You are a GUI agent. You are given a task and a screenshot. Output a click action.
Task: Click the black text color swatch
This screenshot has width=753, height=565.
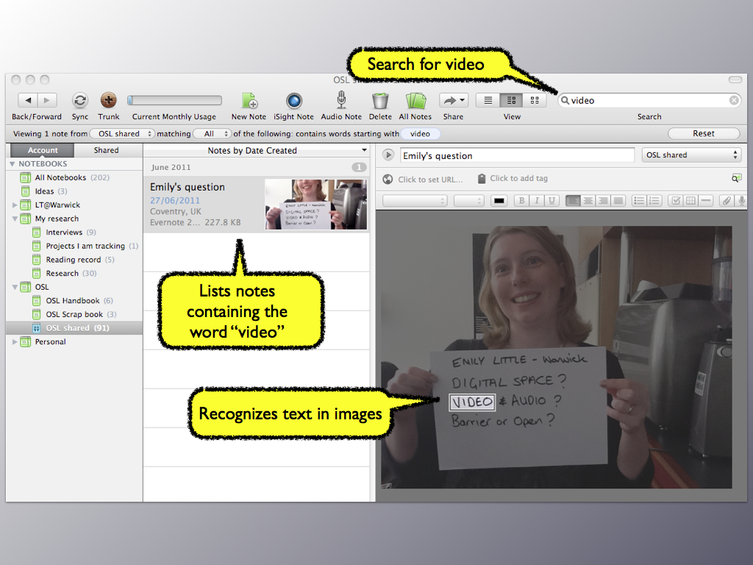[499, 201]
